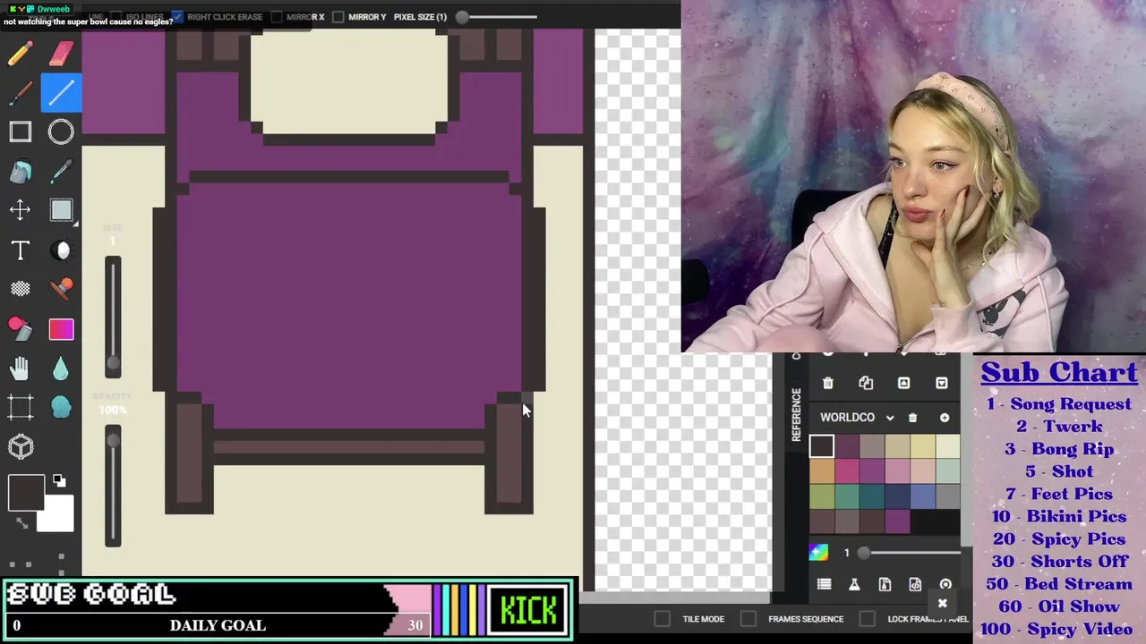Select the Rectangle shape tool
1146x644 pixels.
tap(20, 132)
